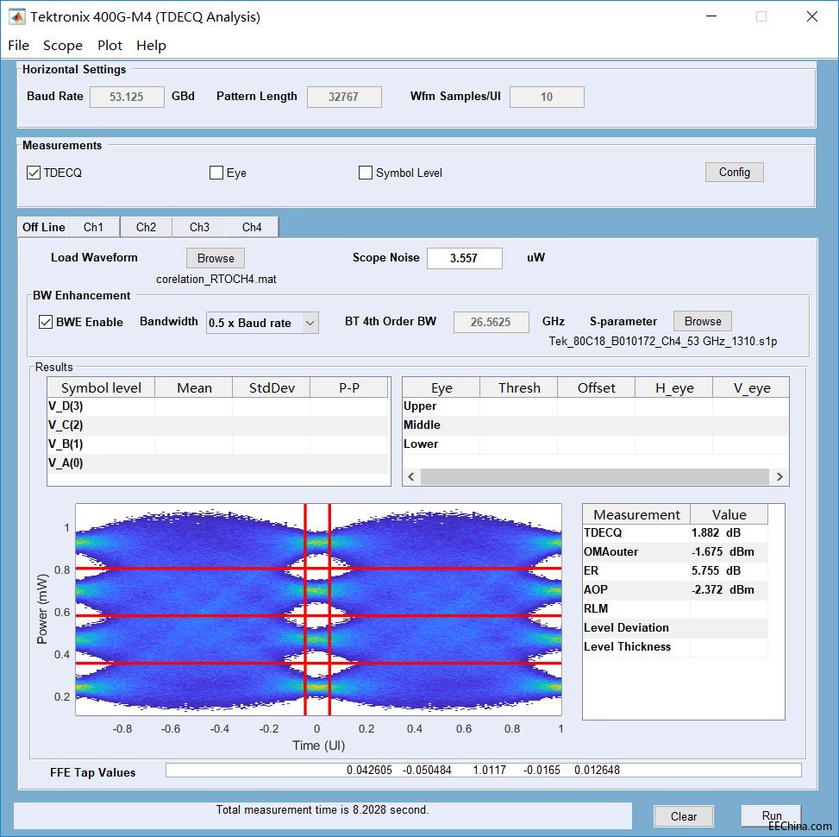
Task: Click the Eye table left scroll arrow
Action: coord(411,476)
